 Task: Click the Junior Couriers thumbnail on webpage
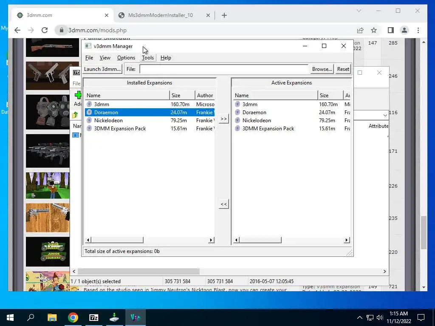coord(48,252)
